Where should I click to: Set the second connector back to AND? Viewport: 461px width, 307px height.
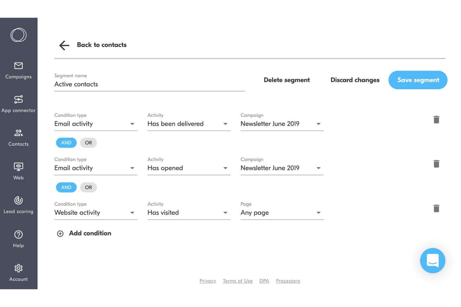pyautogui.click(x=66, y=187)
